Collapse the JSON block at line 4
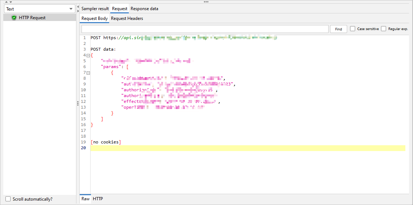The width and height of the screenshot is (413, 205). click(x=88, y=55)
